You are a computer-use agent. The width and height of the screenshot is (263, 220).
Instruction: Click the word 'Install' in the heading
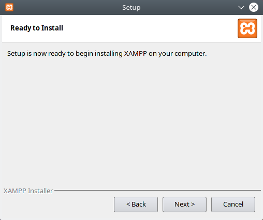[x=52, y=28]
